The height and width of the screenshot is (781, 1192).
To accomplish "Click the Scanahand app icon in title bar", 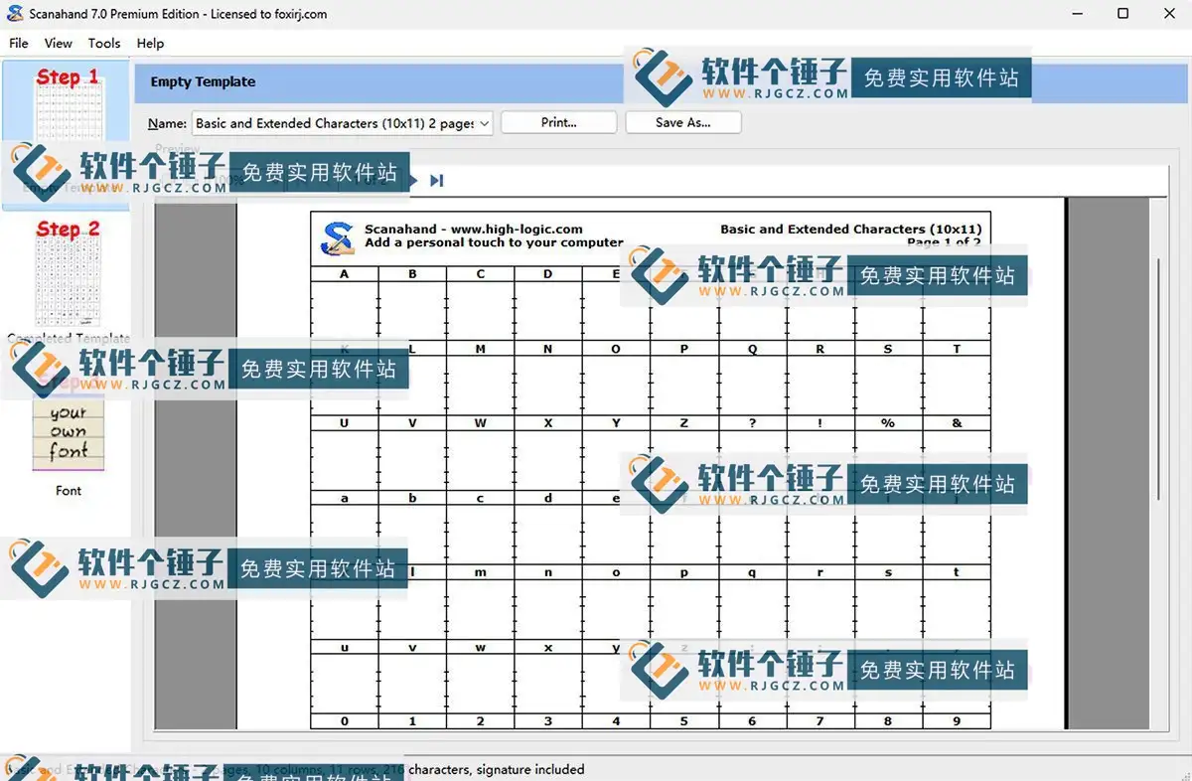I will click(15, 14).
